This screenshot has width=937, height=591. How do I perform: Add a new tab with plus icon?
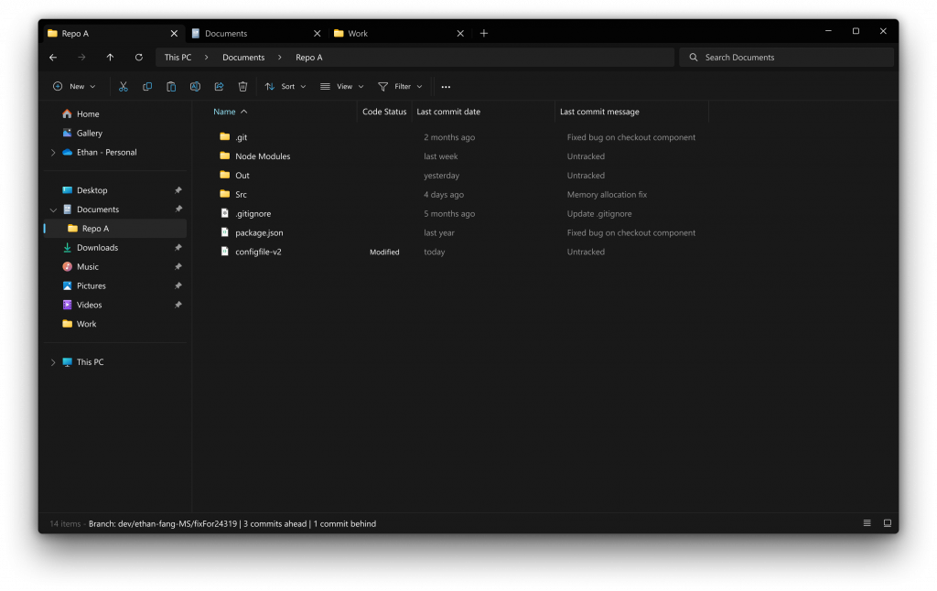coord(484,34)
